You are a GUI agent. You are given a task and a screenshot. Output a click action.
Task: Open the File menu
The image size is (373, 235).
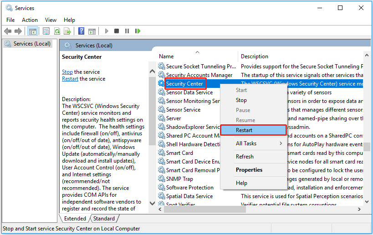coord(10,20)
